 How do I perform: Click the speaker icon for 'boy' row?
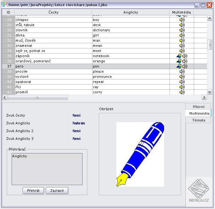(182, 20)
